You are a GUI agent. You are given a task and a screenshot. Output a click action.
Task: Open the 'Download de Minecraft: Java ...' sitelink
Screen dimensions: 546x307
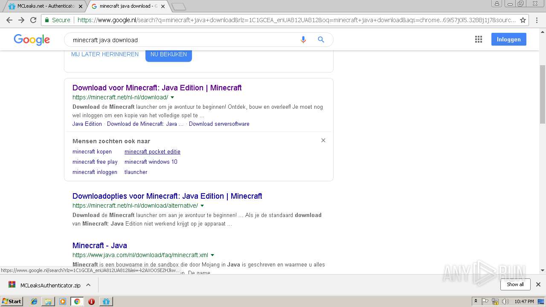145,124
